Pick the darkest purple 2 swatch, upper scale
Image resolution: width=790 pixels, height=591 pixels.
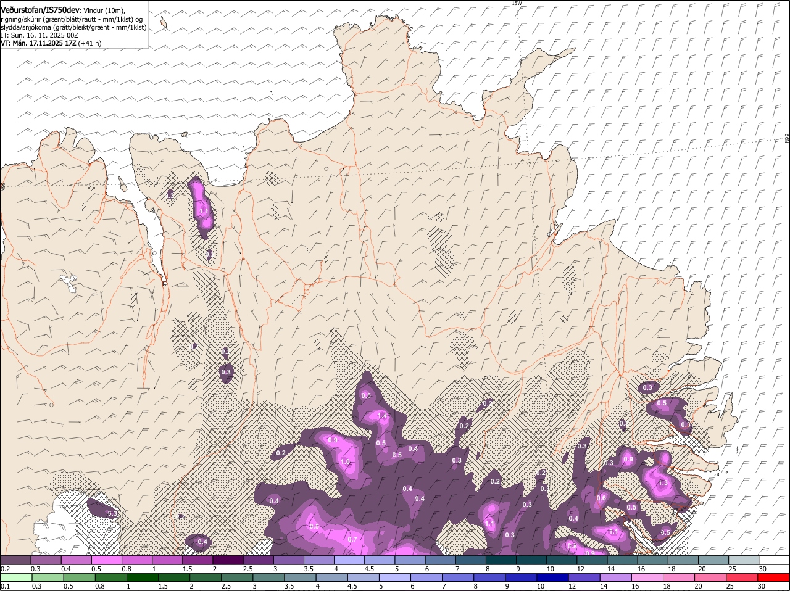(x=228, y=560)
